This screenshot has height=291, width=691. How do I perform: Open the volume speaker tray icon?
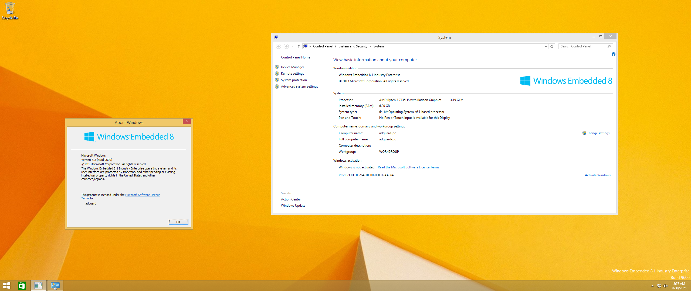click(x=666, y=286)
